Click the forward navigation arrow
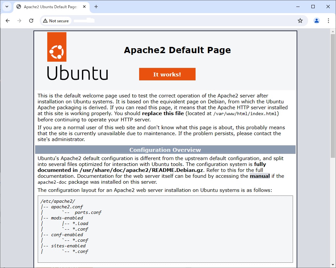The width and height of the screenshot is (336, 268). (x=19, y=20)
